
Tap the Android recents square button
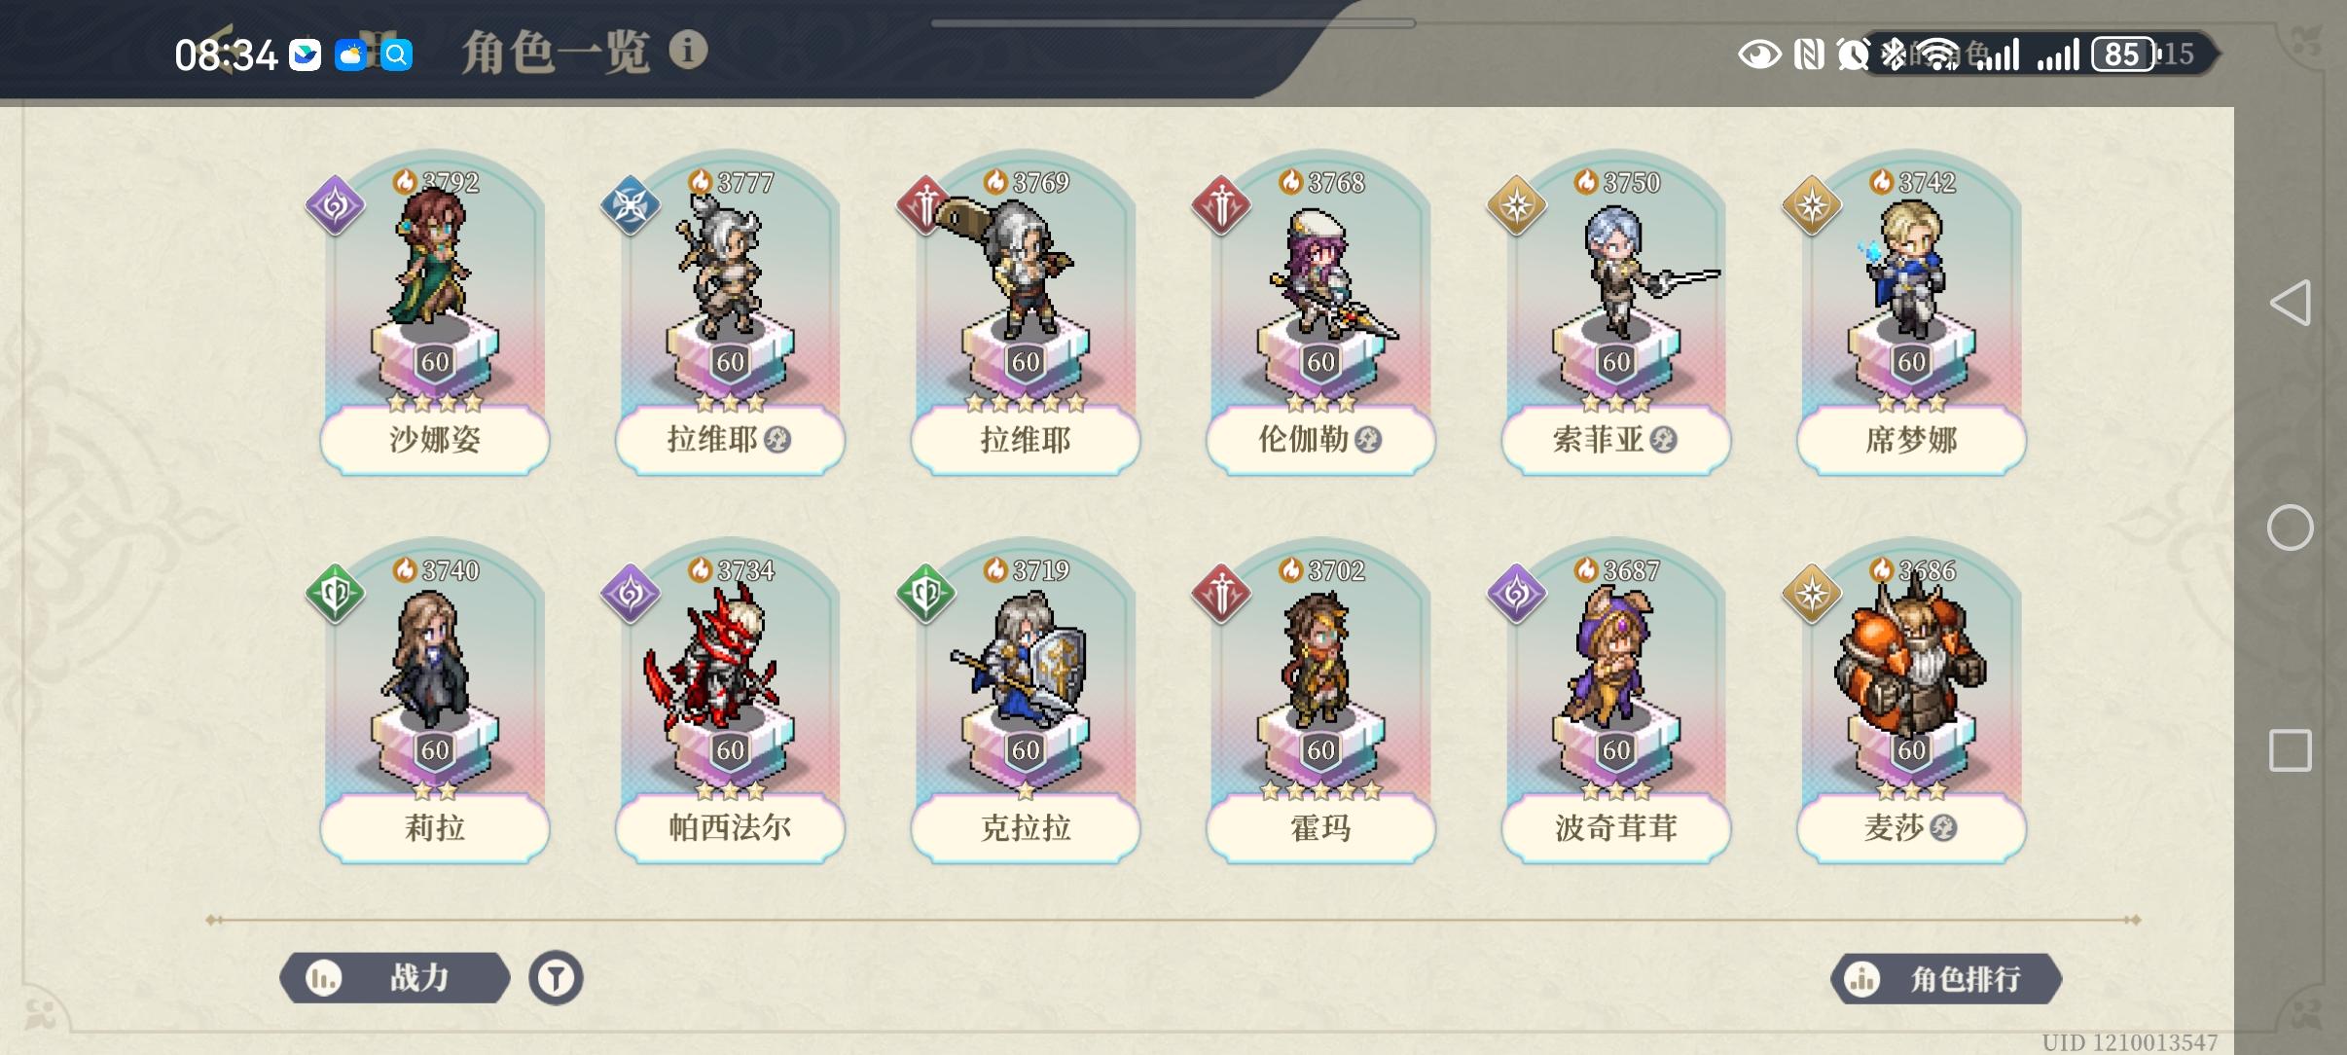[2290, 750]
